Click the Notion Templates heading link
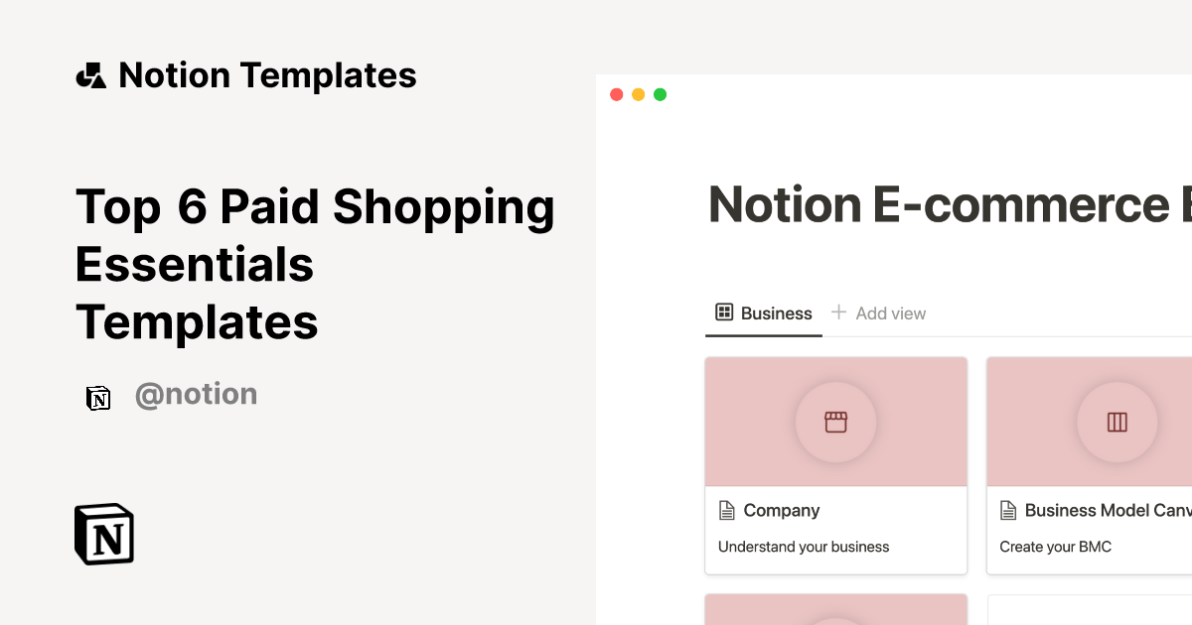Image resolution: width=1192 pixels, height=625 pixels. point(267,74)
